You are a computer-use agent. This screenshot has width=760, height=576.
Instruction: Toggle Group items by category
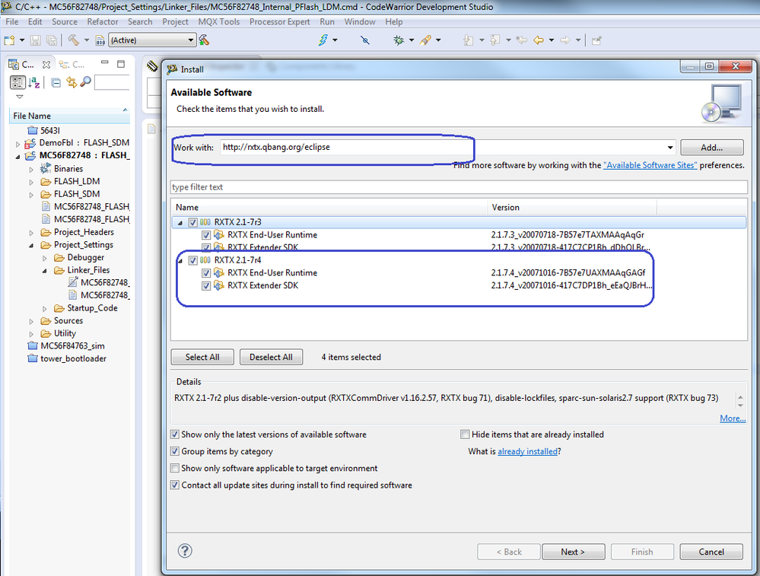[x=174, y=451]
